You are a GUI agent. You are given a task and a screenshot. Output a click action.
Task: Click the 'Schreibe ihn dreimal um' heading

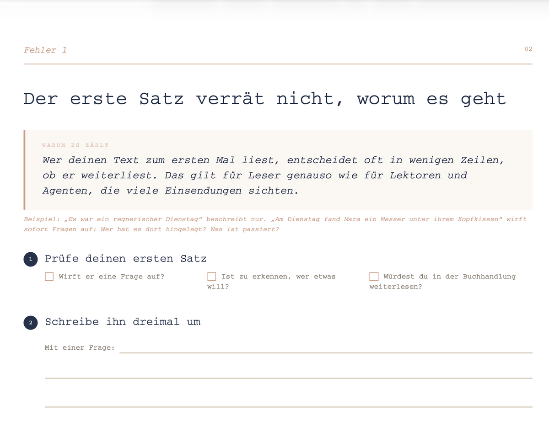click(x=123, y=322)
